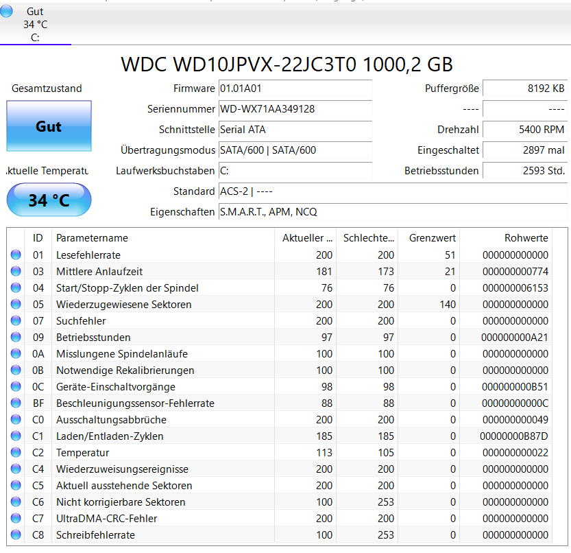Click status icon of Beschleunigungssensor-Fehlerrate row
Screen dimensions: 571x553
(x=16, y=403)
